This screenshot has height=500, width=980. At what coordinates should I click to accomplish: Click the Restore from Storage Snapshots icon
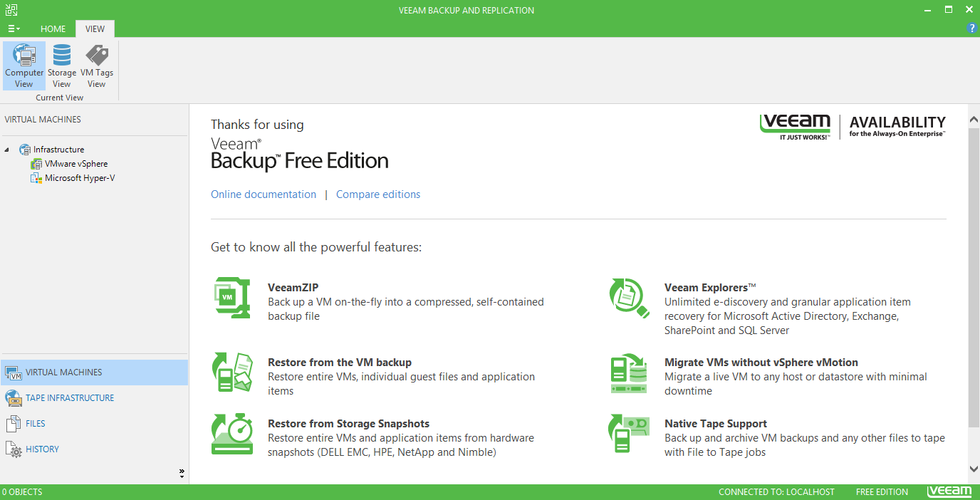pos(232,433)
